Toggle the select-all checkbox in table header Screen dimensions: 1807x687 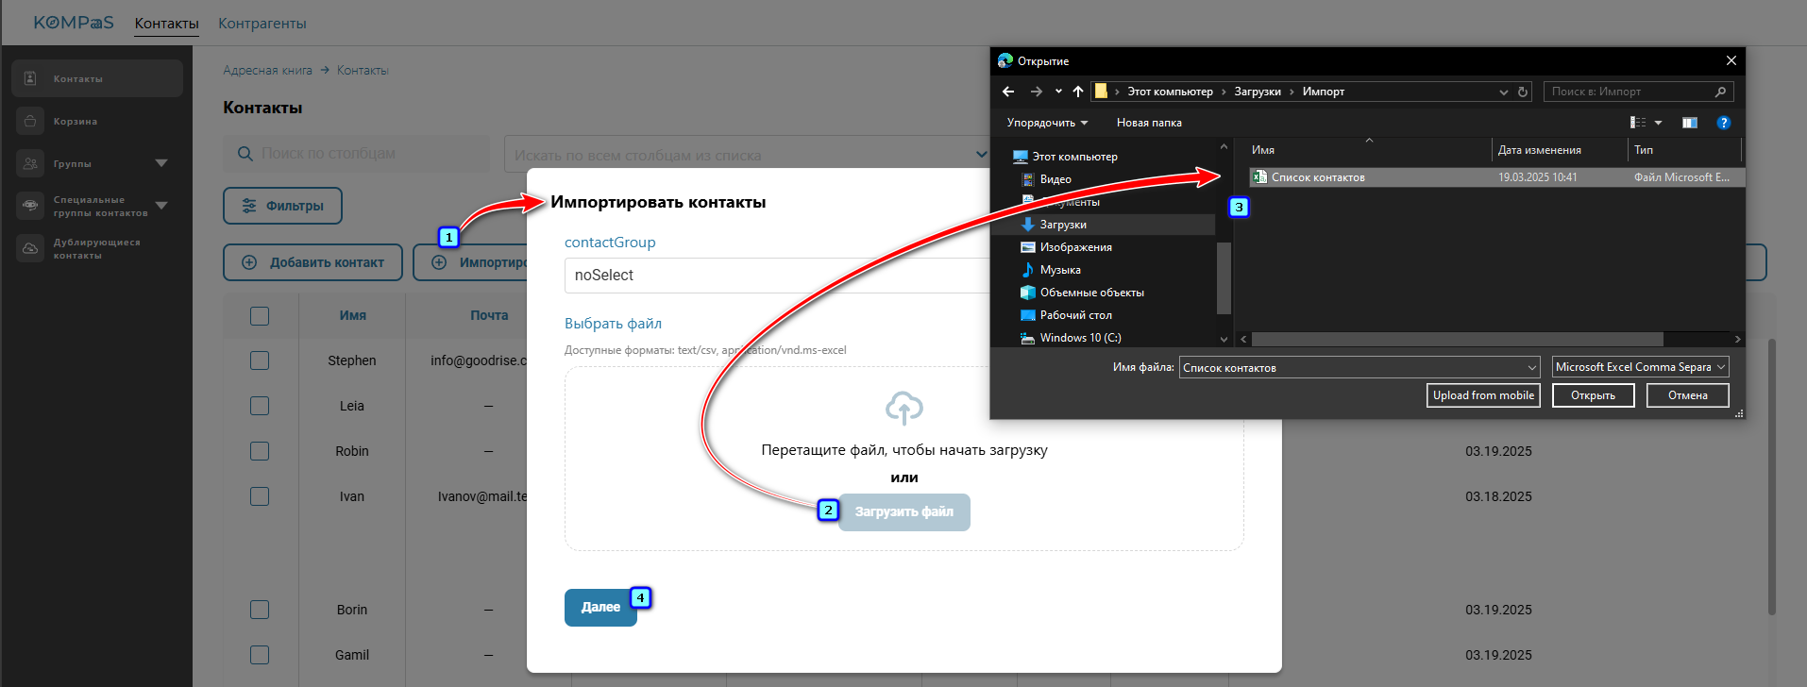[260, 316]
